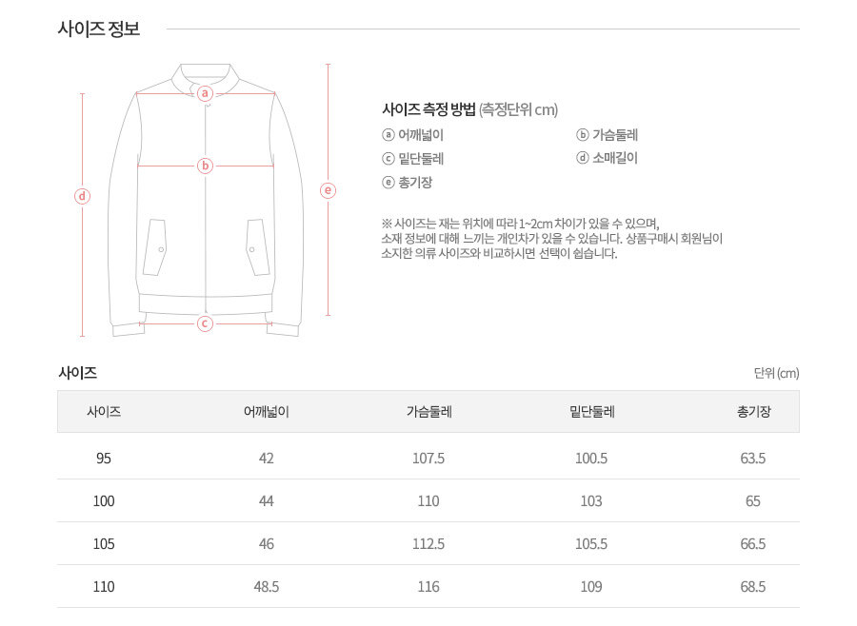Screen dimensions: 857x626
Task: Select the size 100 row label
Action: (104, 501)
